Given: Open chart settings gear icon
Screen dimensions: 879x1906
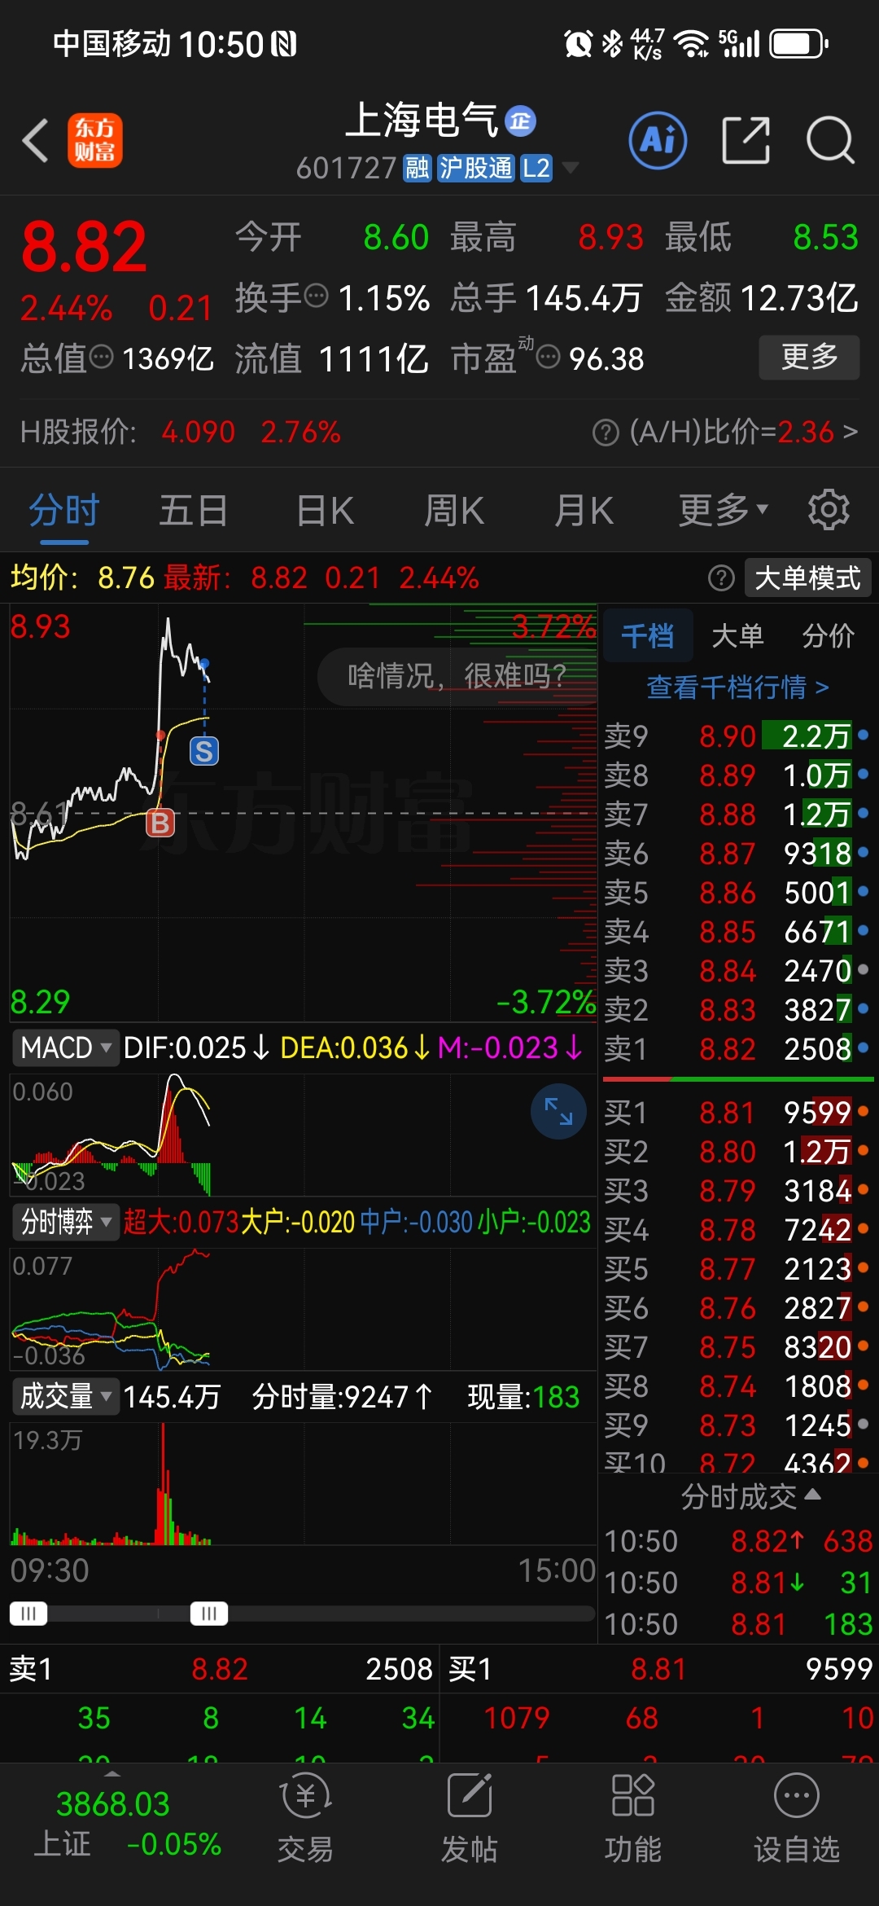Looking at the screenshot, I should coord(829,510).
